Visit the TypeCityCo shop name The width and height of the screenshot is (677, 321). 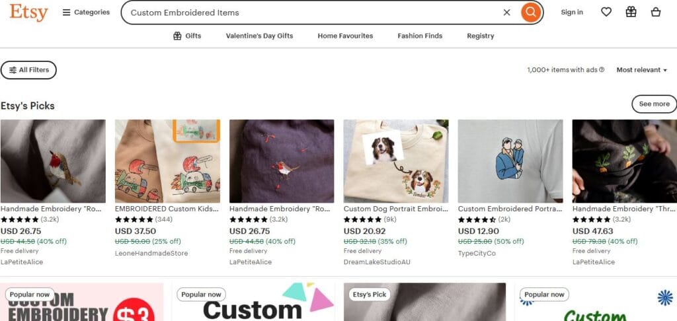pos(477,254)
